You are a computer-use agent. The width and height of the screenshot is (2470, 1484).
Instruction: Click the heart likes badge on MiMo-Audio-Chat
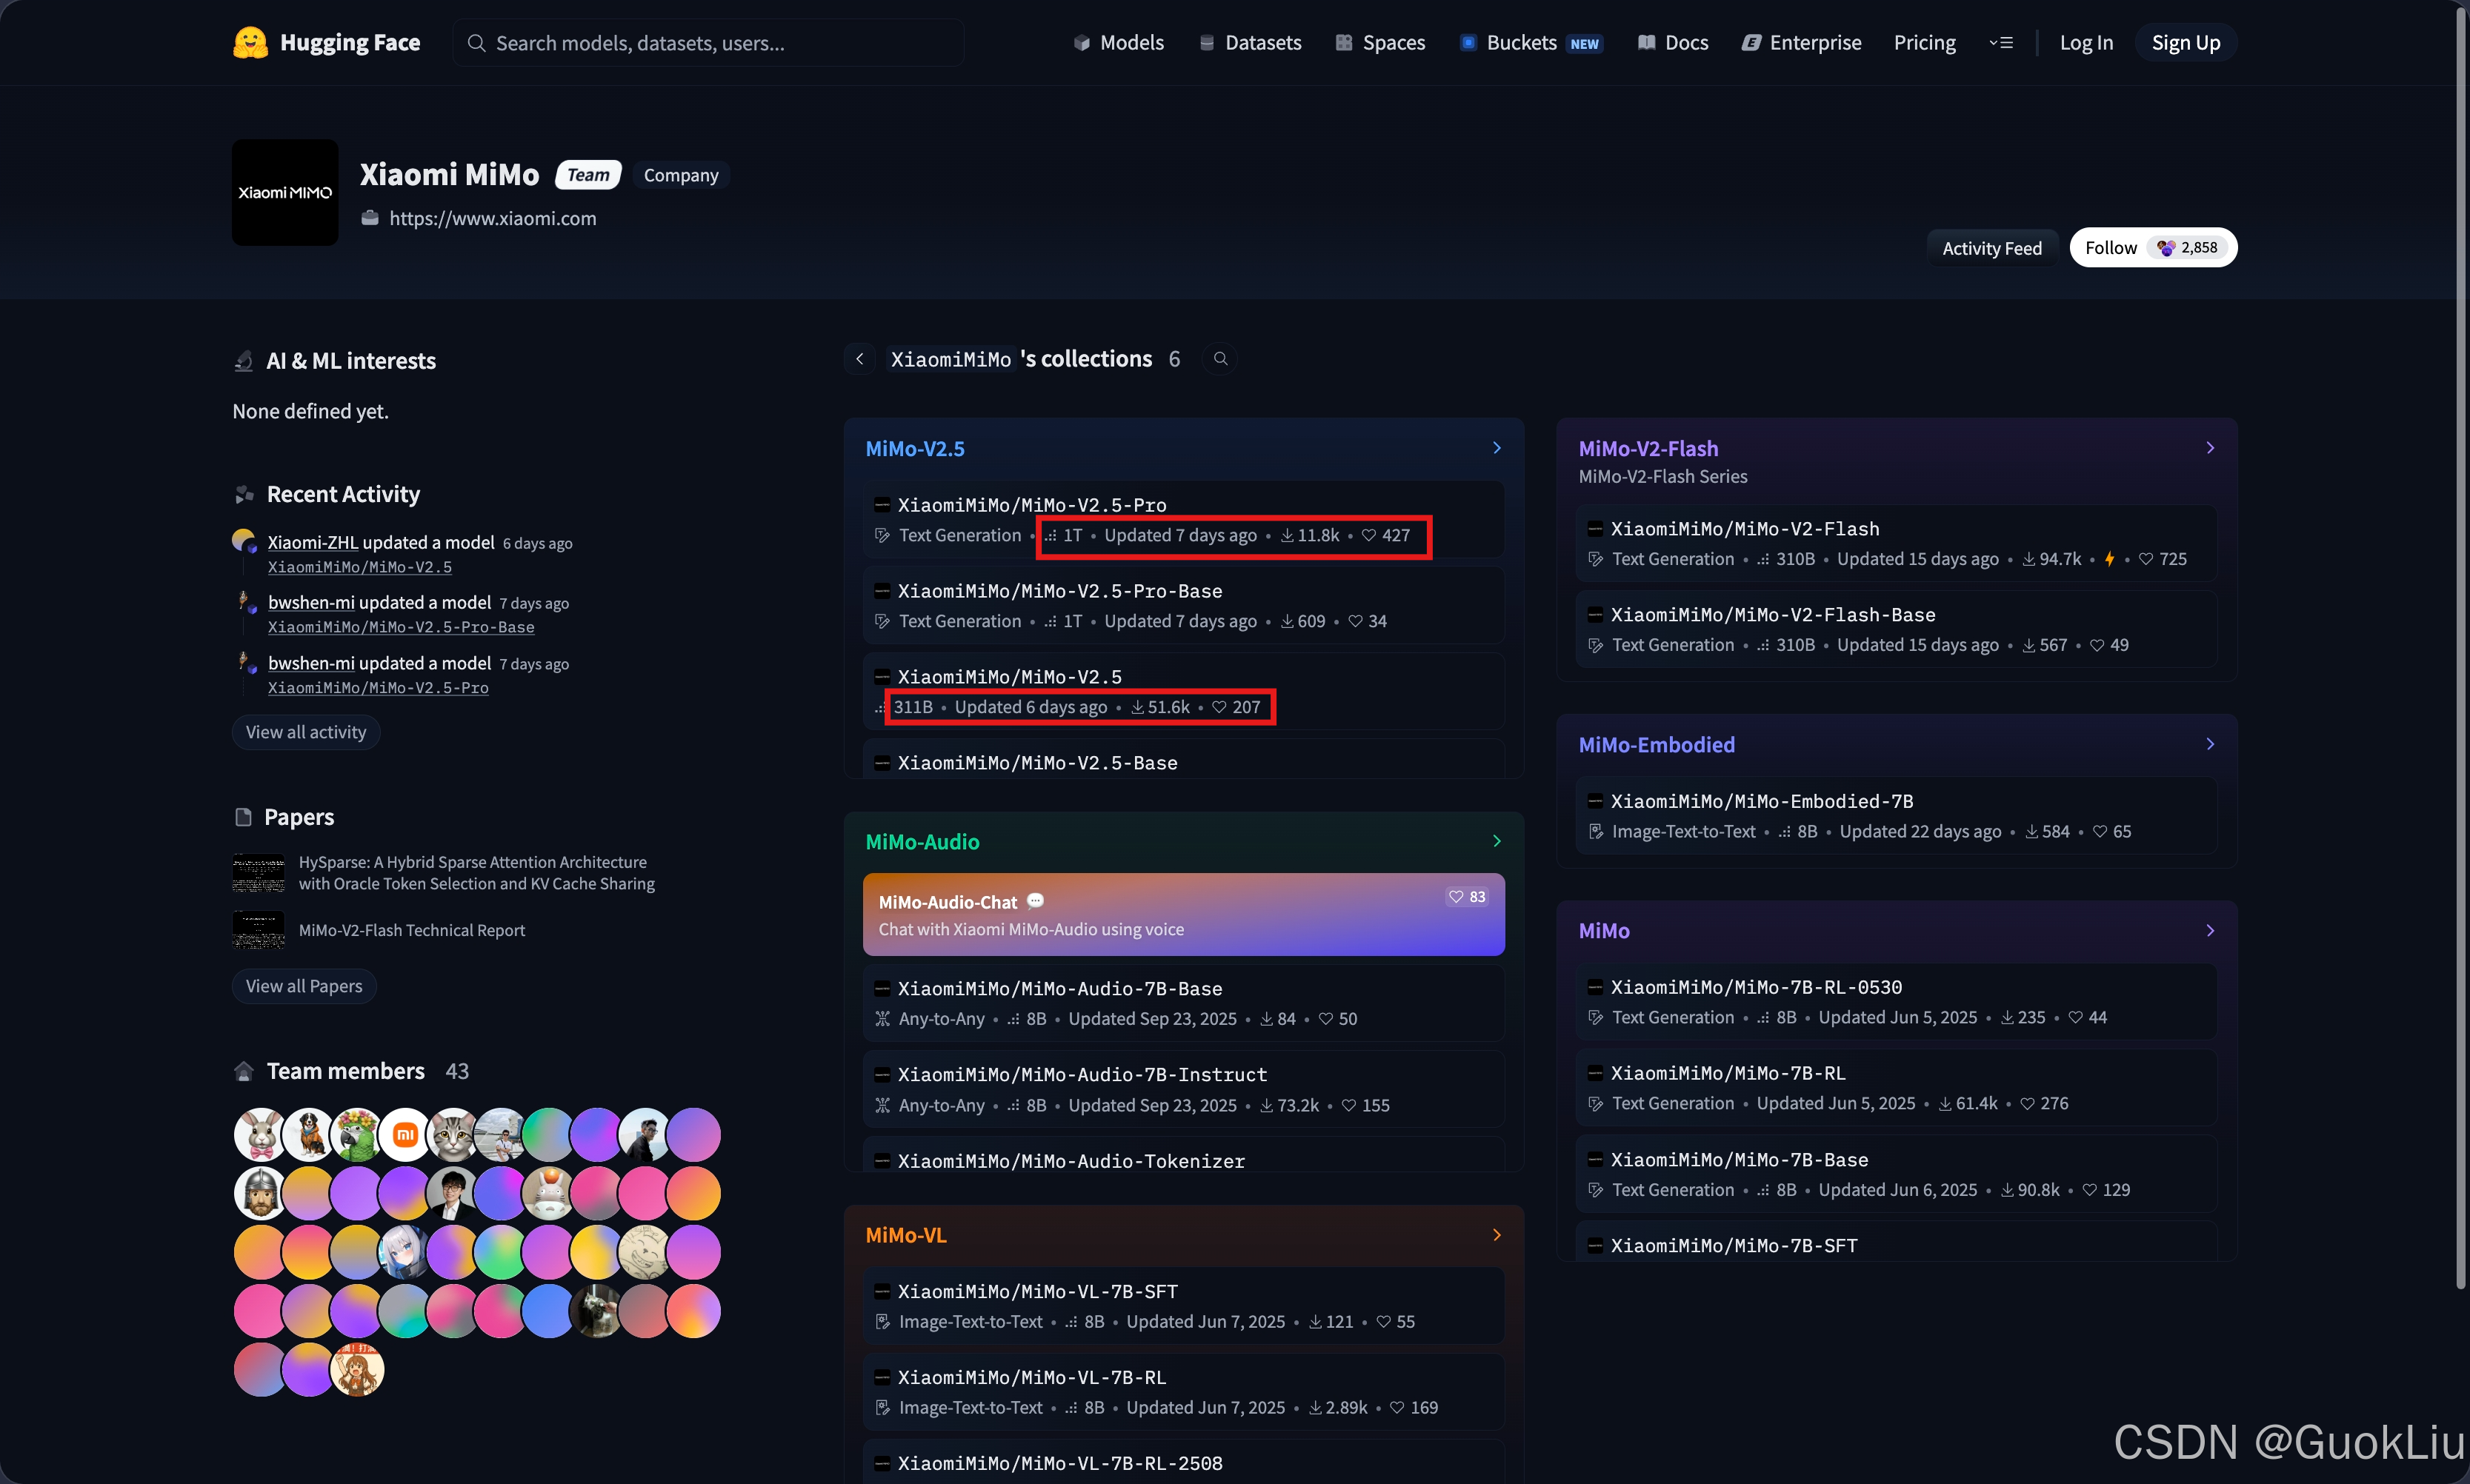coord(1467,897)
